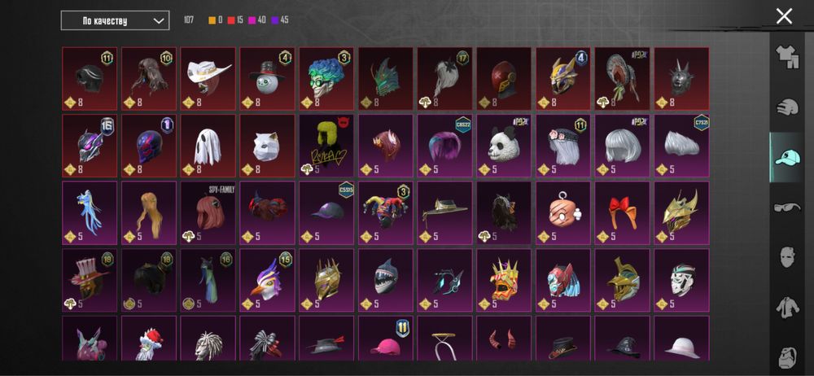Screen dimensions: 814x376
Task: Open the outfits set category icon
Action: point(787,57)
